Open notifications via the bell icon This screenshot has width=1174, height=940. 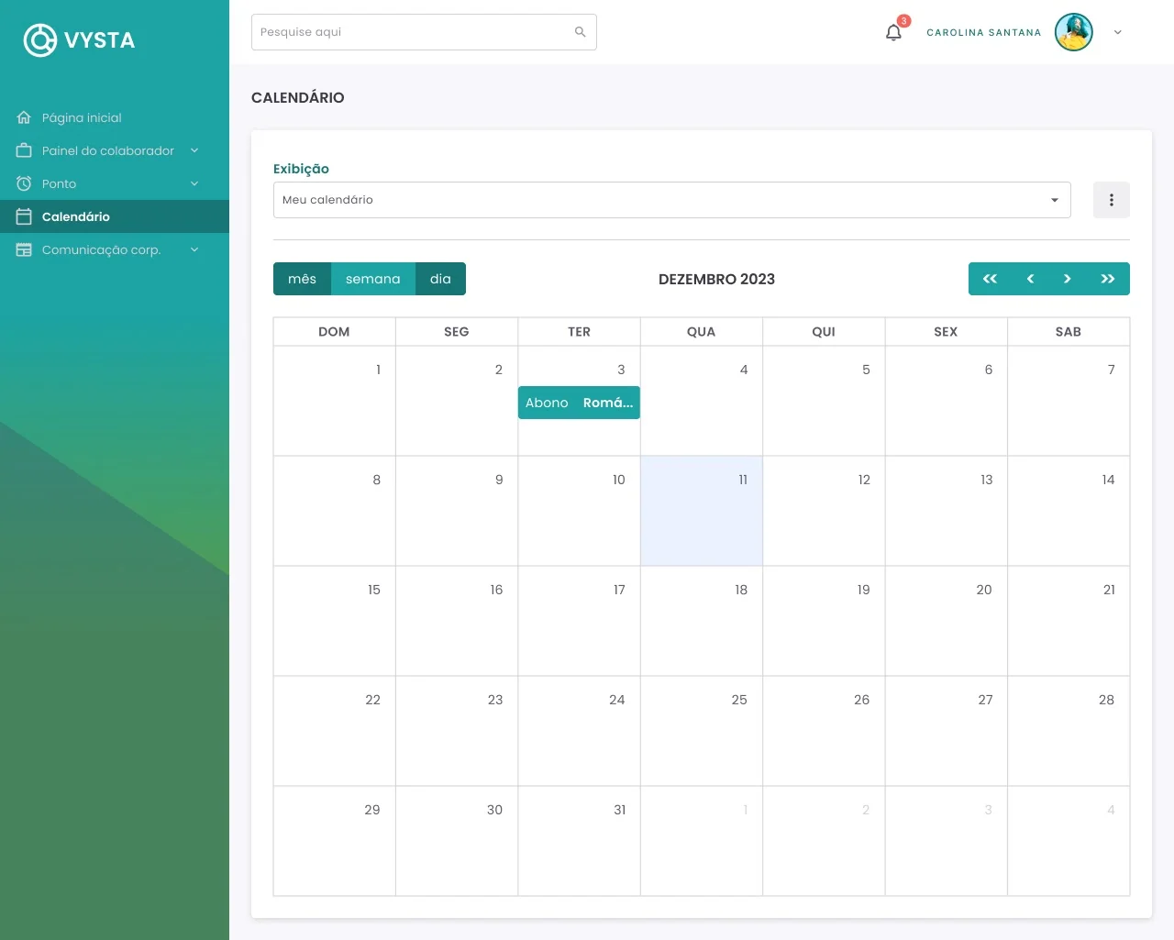coord(893,32)
